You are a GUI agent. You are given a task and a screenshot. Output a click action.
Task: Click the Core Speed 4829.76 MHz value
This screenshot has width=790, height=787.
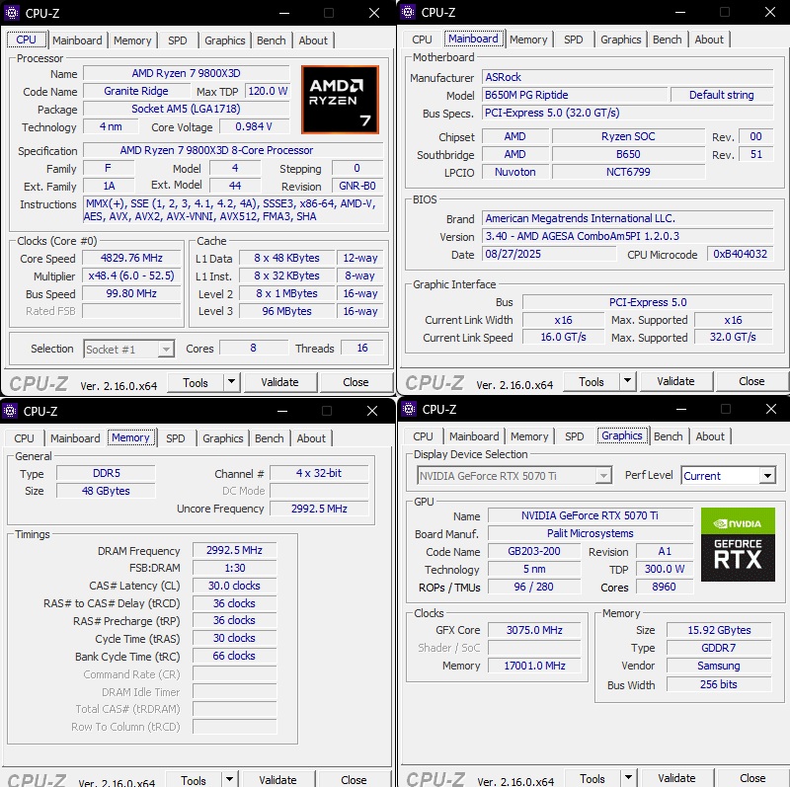[x=131, y=258]
